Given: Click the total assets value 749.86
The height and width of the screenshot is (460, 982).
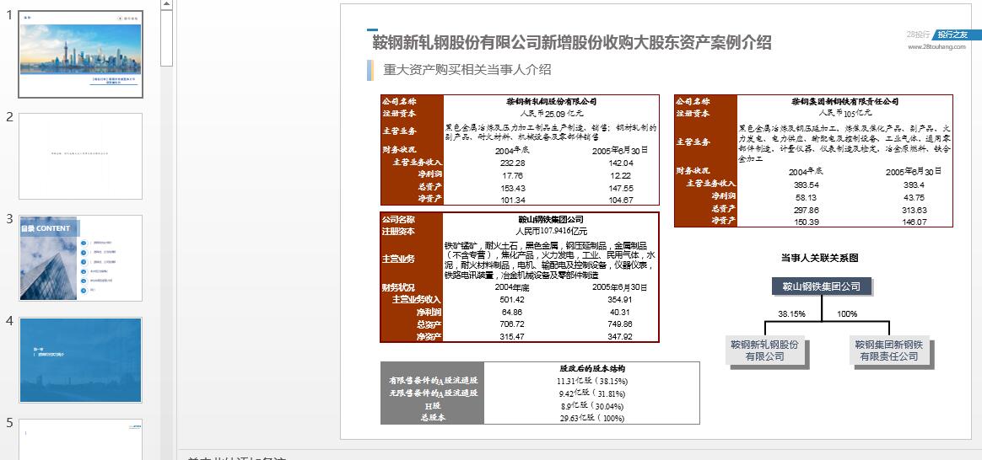Looking at the screenshot, I should tap(620, 324).
